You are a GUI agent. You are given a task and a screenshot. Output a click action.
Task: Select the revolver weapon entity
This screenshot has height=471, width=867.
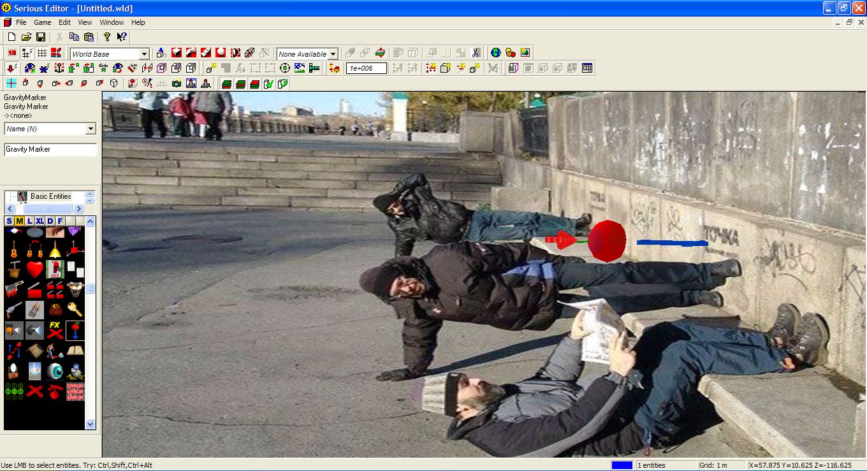pyautogui.click(x=14, y=310)
